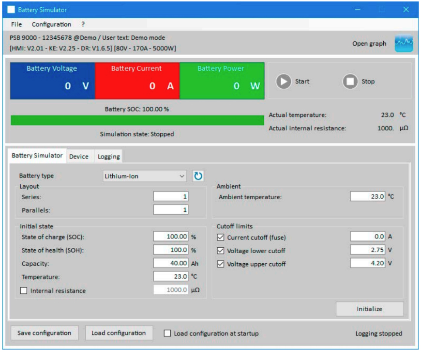This screenshot has width=421, height=352.
Task: Click the Capacity input field
Action: click(x=171, y=263)
